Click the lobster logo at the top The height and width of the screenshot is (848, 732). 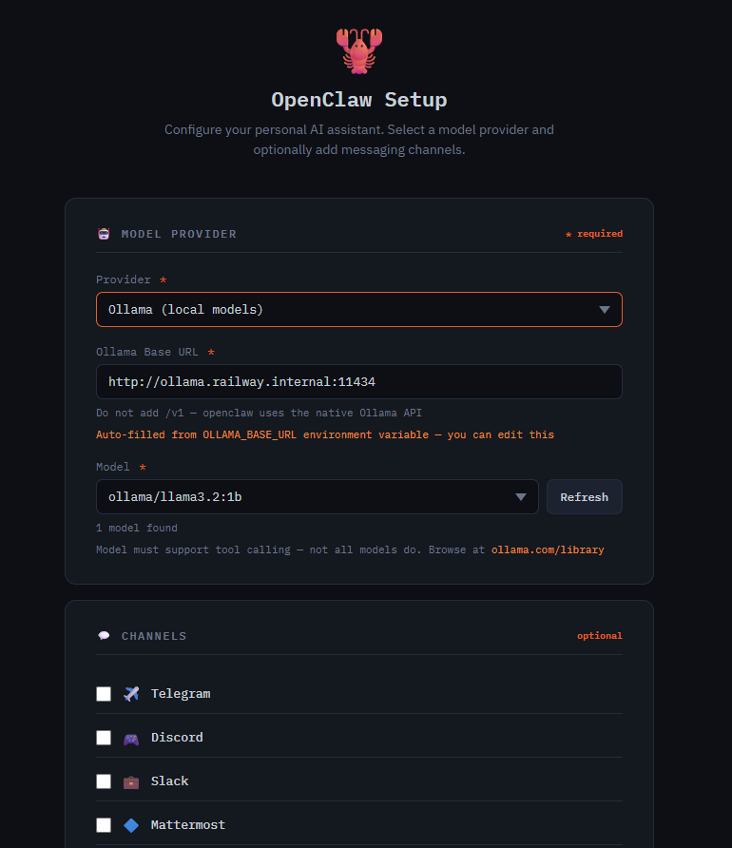(x=358, y=49)
